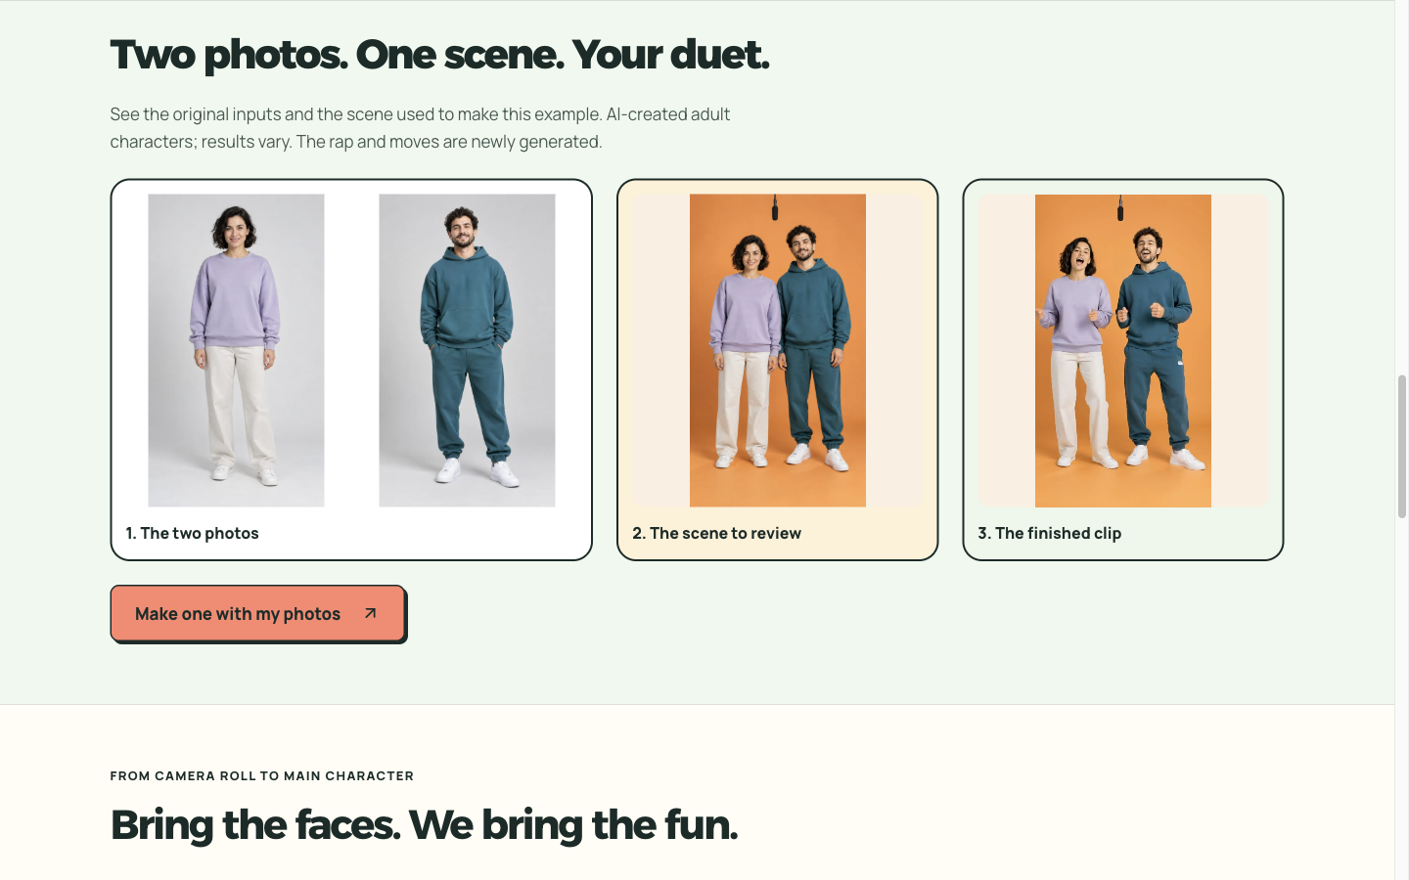Click '2. The scene to review' caption

pos(716,533)
